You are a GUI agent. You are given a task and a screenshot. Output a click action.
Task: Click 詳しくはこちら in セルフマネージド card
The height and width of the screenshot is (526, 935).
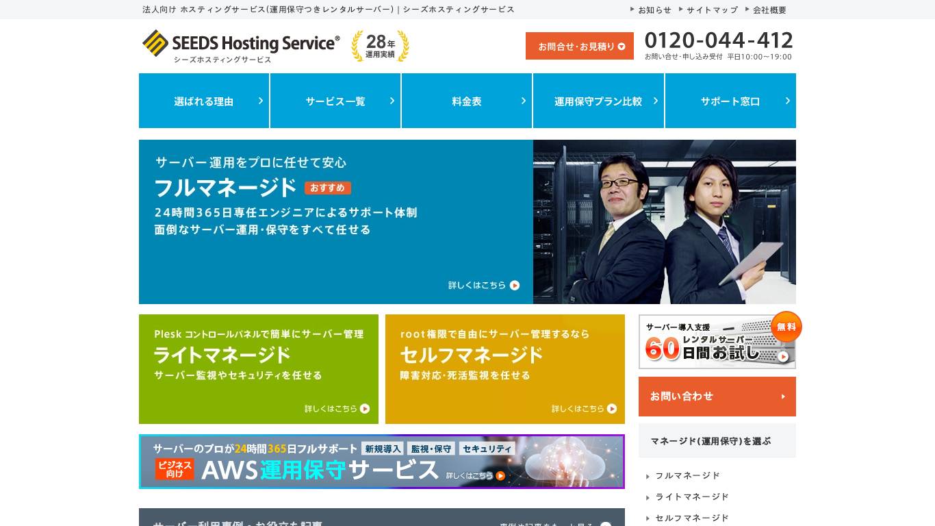pyautogui.click(x=578, y=409)
